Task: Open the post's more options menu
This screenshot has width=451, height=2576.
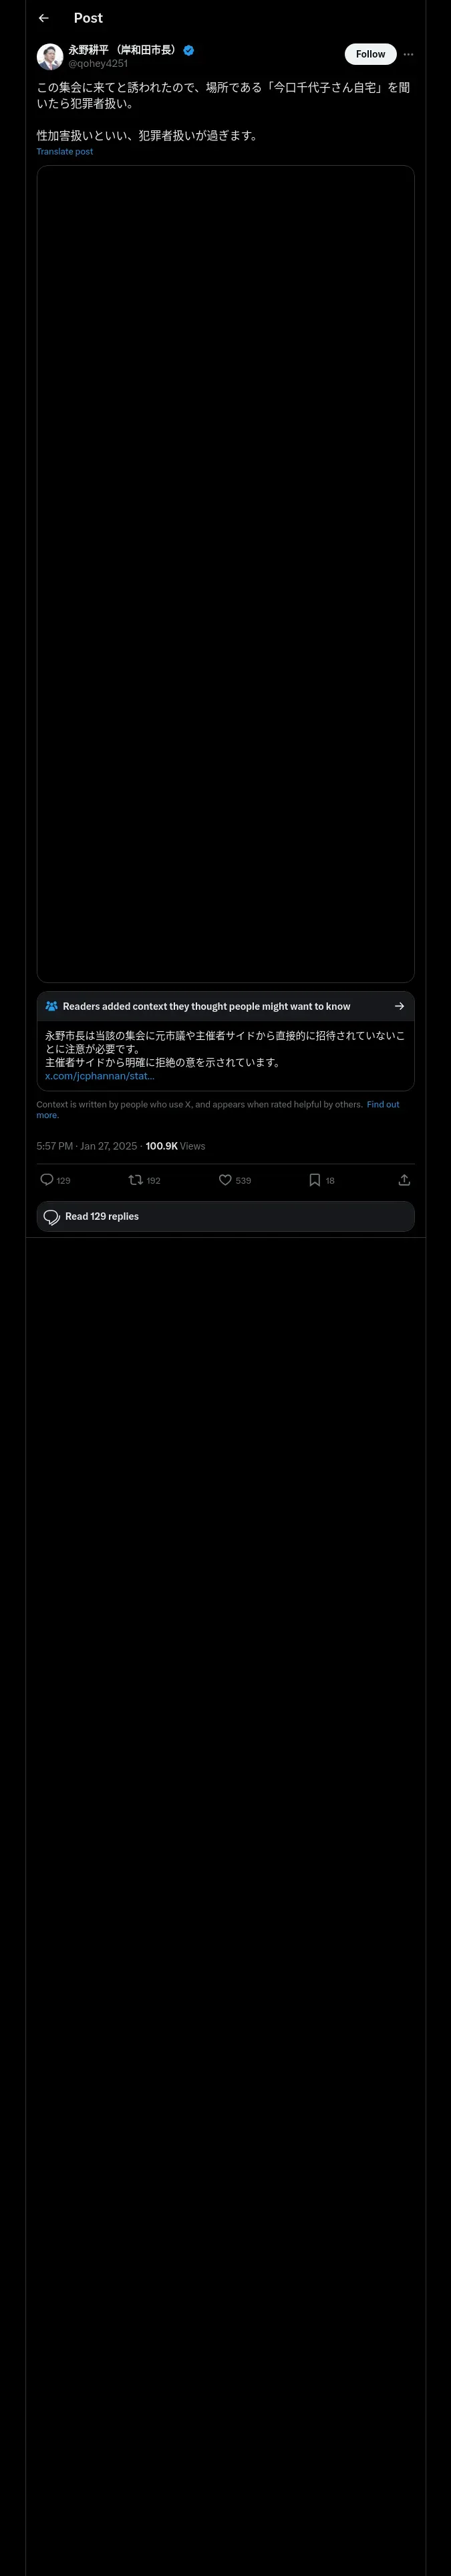Action: (408, 54)
